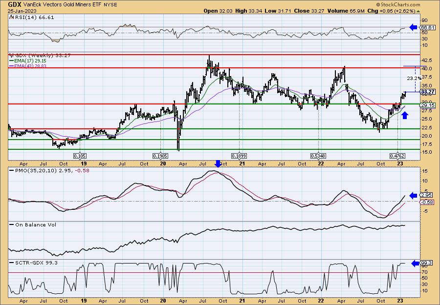This screenshot has width=440, height=305.
Task: Click the green 29.15 EMA value tag
Action: pyautogui.click(x=428, y=105)
